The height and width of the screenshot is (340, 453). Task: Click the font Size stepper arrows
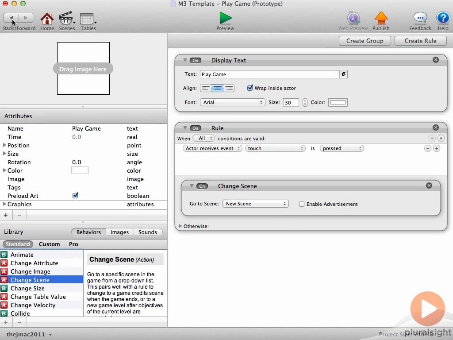[x=305, y=102]
